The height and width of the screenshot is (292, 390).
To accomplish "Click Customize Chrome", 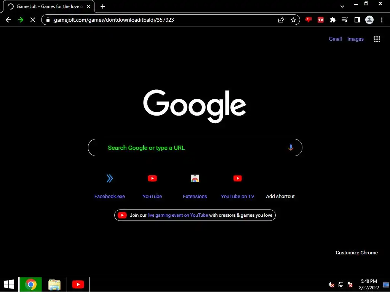I will click(x=356, y=253).
